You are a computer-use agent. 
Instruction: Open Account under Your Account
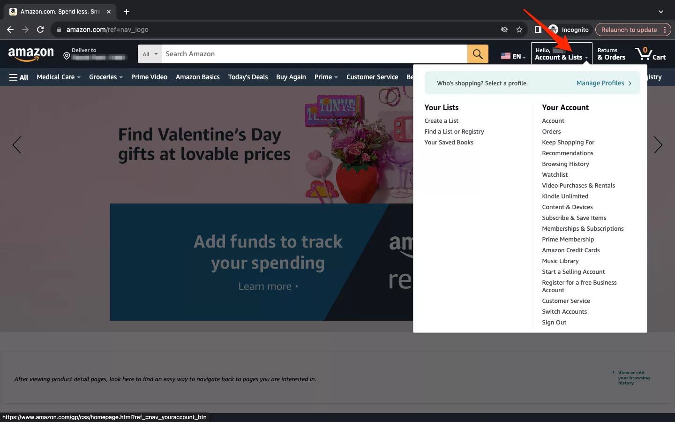pos(553,121)
